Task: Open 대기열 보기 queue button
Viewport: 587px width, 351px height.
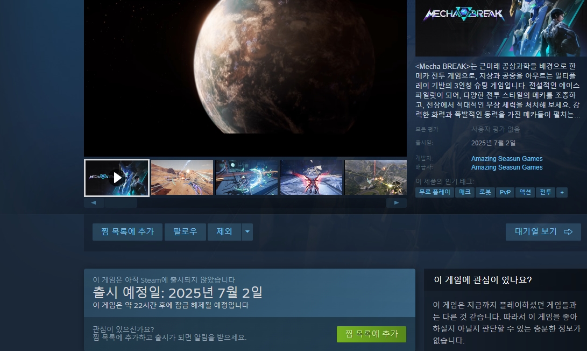Action: pyautogui.click(x=543, y=232)
